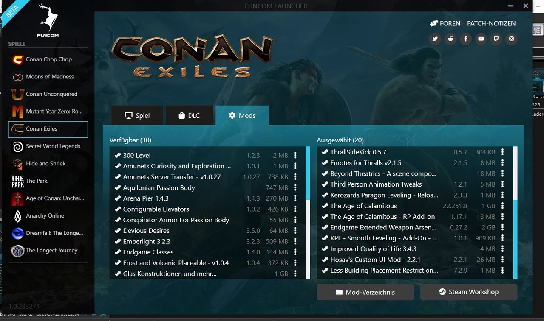Open PATCH-NOTIZEN link
544x321 pixels.
(491, 23)
